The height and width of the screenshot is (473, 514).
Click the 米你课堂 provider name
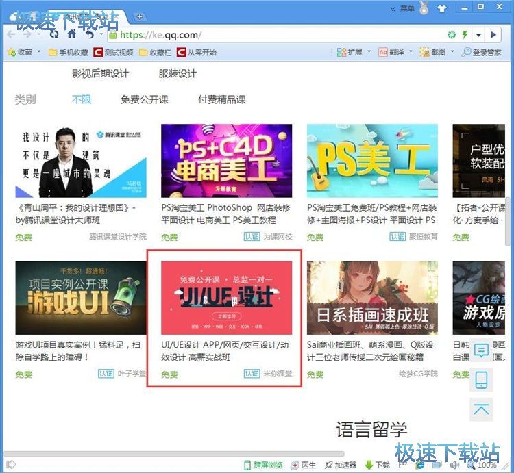click(x=278, y=374)
